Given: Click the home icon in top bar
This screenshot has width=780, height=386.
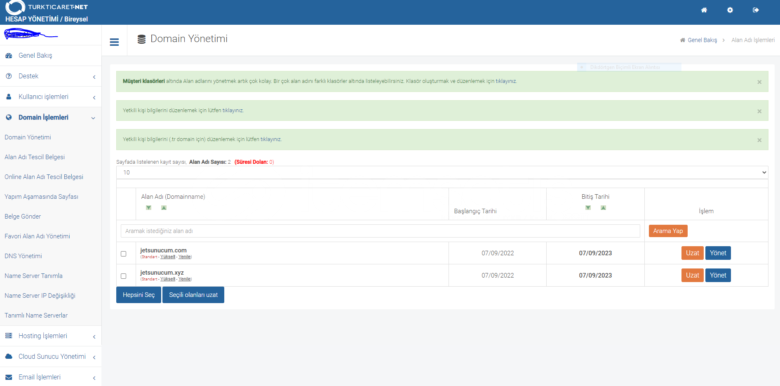Looking at the screenshot, I should tap(704, 10).
